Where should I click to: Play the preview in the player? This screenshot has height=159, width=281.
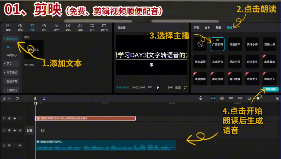point(158,88)
